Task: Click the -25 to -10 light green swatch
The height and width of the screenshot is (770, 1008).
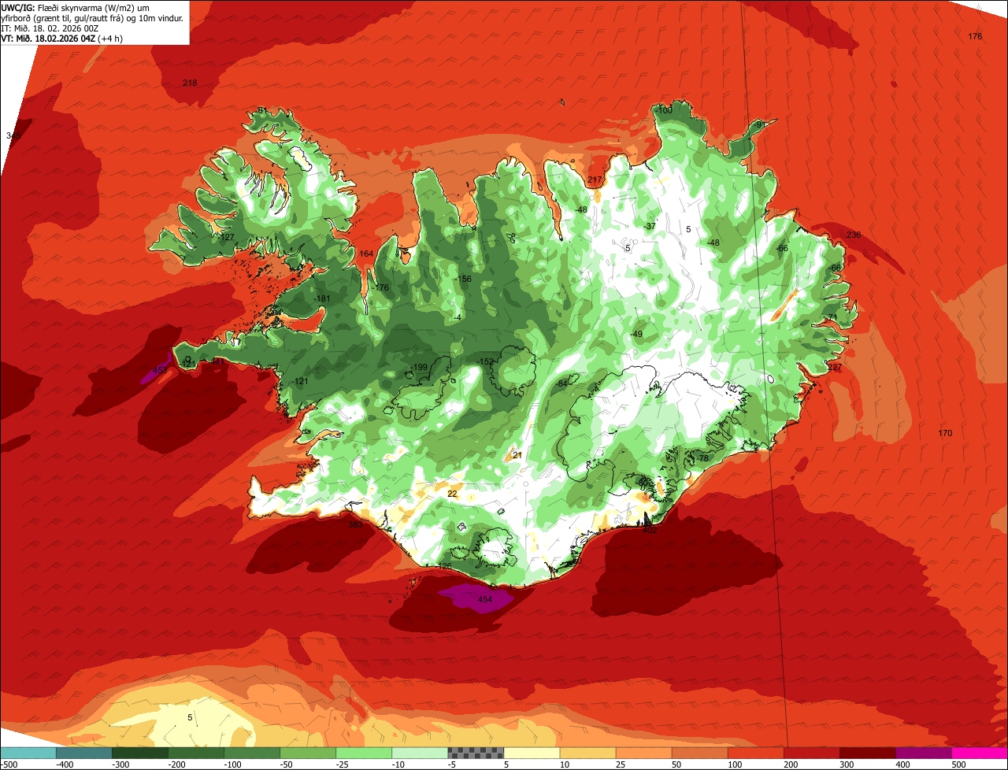Action: click(x=364, y=753)
